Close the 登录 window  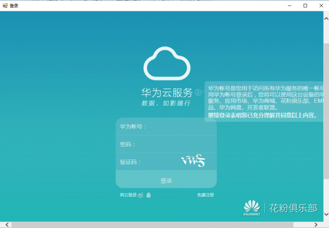(x=321, y=5)
